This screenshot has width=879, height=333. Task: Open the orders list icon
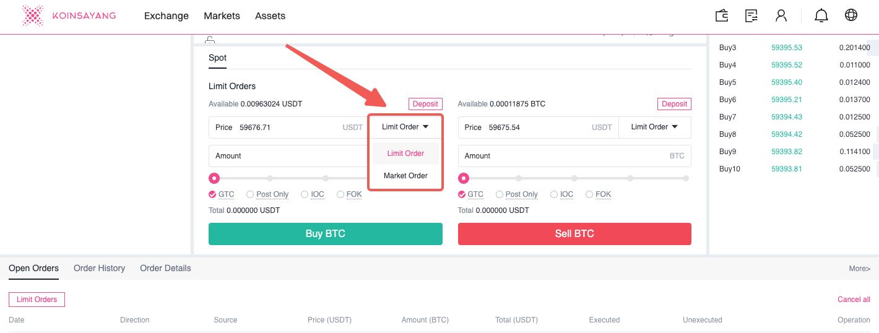tap(751, 15)
